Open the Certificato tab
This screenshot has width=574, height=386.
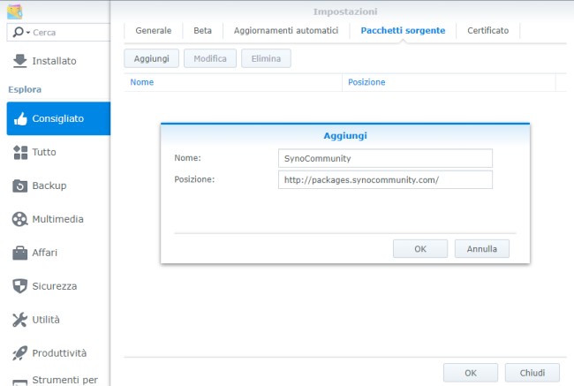488,31
